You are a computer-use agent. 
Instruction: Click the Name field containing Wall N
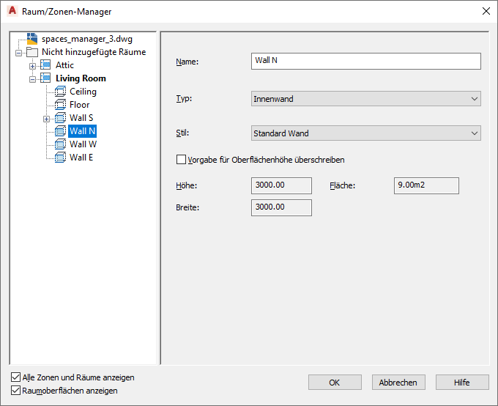click(x=366, y=61)
